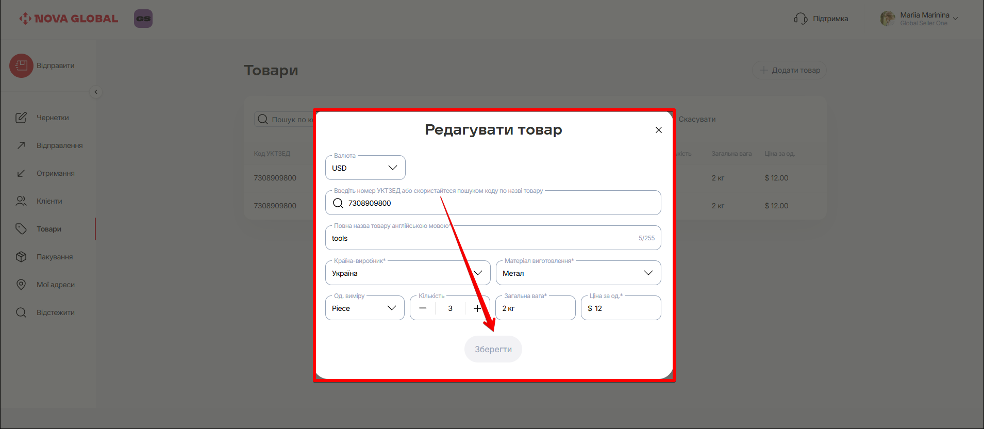The image size is (984, 429).
Task: Close the Редагувати товар dialog
Action: coord(658,130)
